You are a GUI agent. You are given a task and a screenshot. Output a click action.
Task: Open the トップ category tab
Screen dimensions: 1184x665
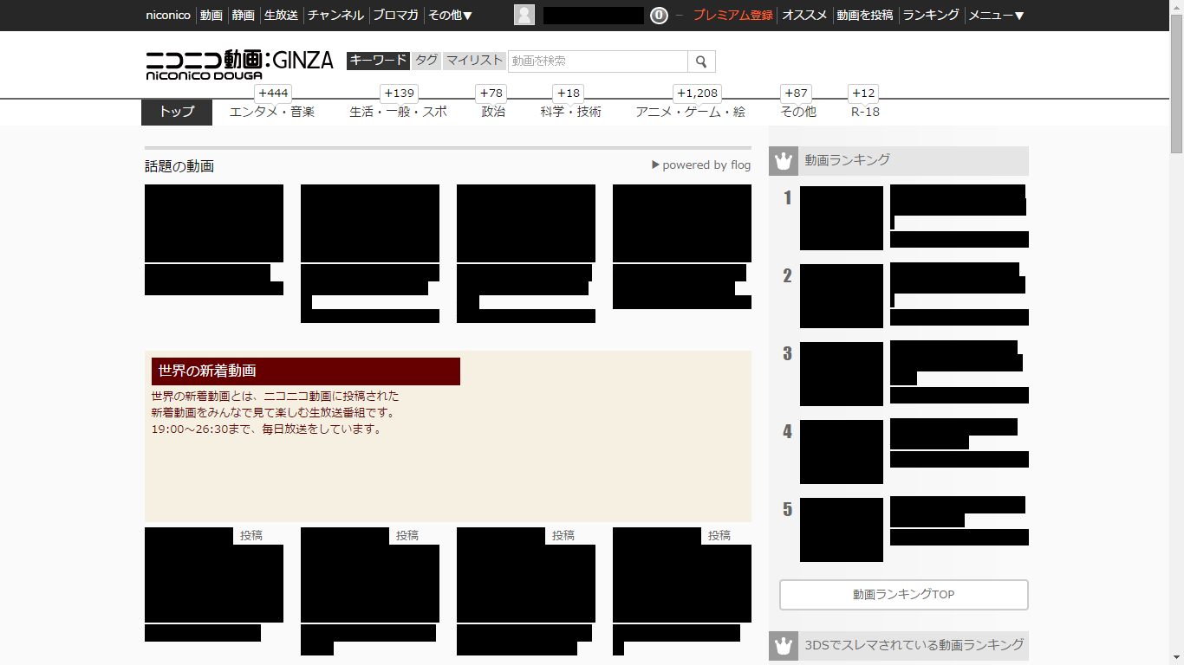point(177,113)
